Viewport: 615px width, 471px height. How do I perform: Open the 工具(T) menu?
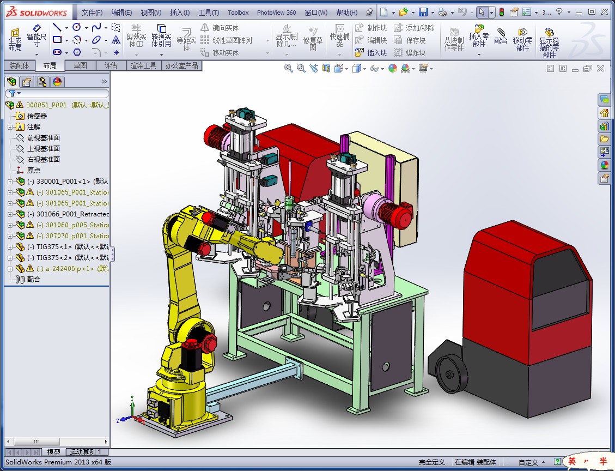click(x=209, y=13)
